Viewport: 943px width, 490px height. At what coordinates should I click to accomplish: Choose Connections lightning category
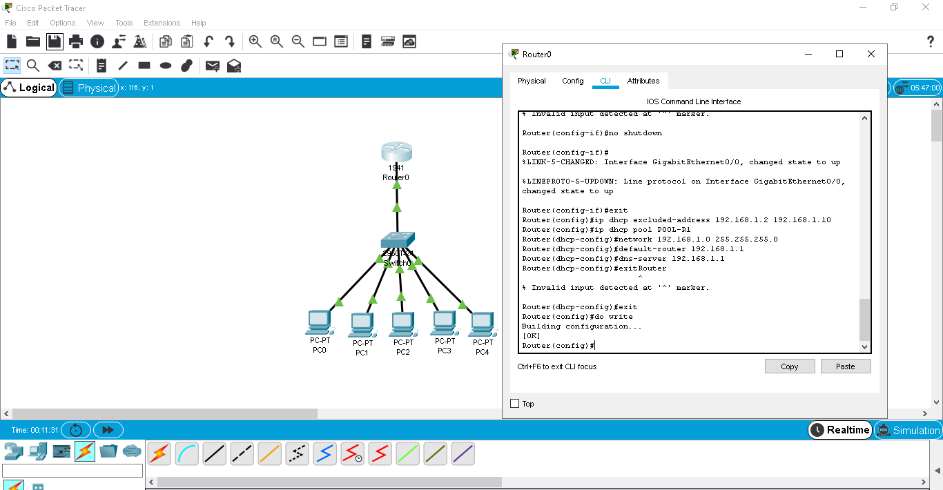pos(85,451)
